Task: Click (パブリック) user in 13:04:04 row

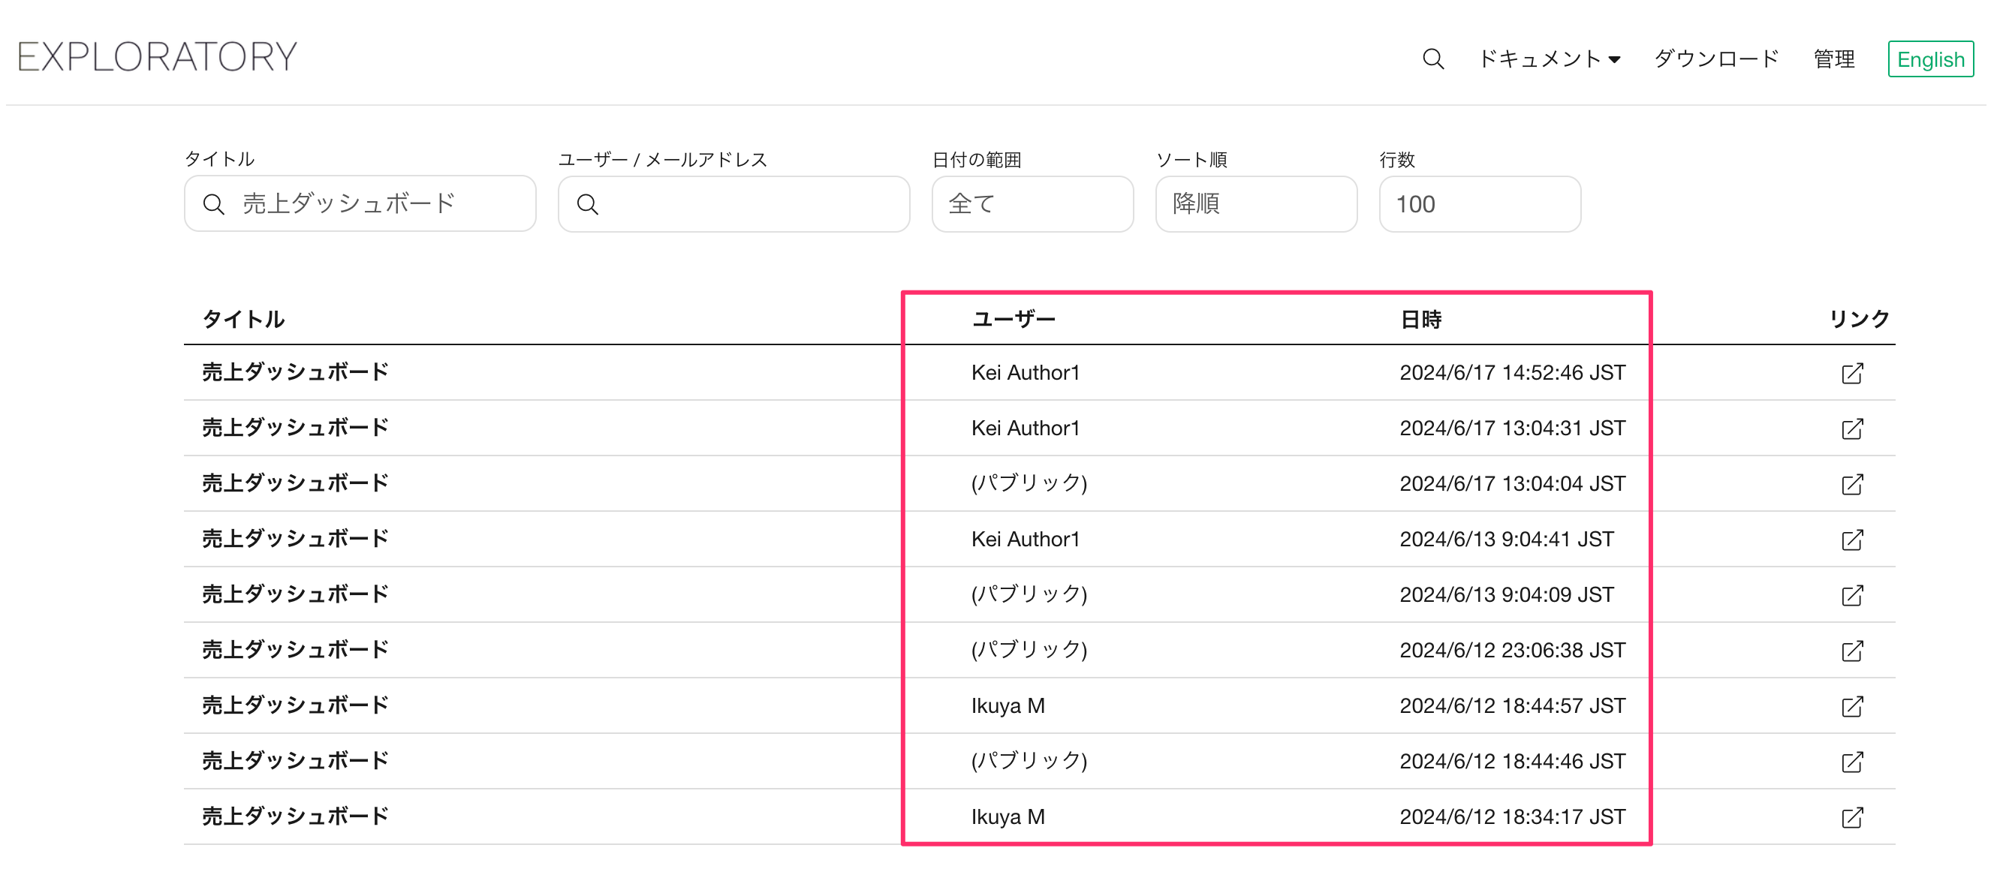Action: [1029, 484]
